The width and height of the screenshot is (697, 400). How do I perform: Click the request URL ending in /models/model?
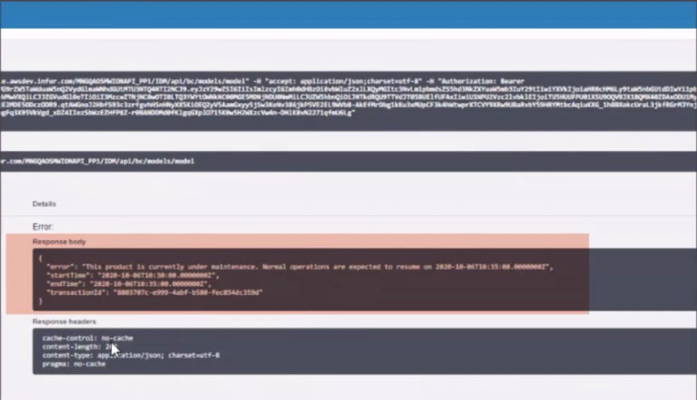pyautogui.click(x=97, y=162)
